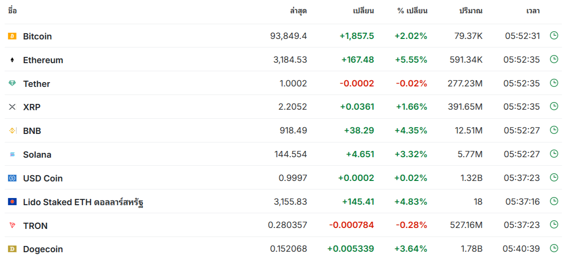
Task: Click the Bitcoin coin logo icon
Action: (12, 36)
